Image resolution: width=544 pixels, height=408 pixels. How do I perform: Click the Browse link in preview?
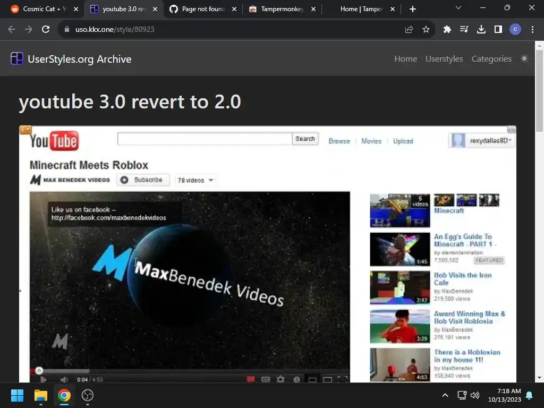pyautogui.click(x=339, y=141)
